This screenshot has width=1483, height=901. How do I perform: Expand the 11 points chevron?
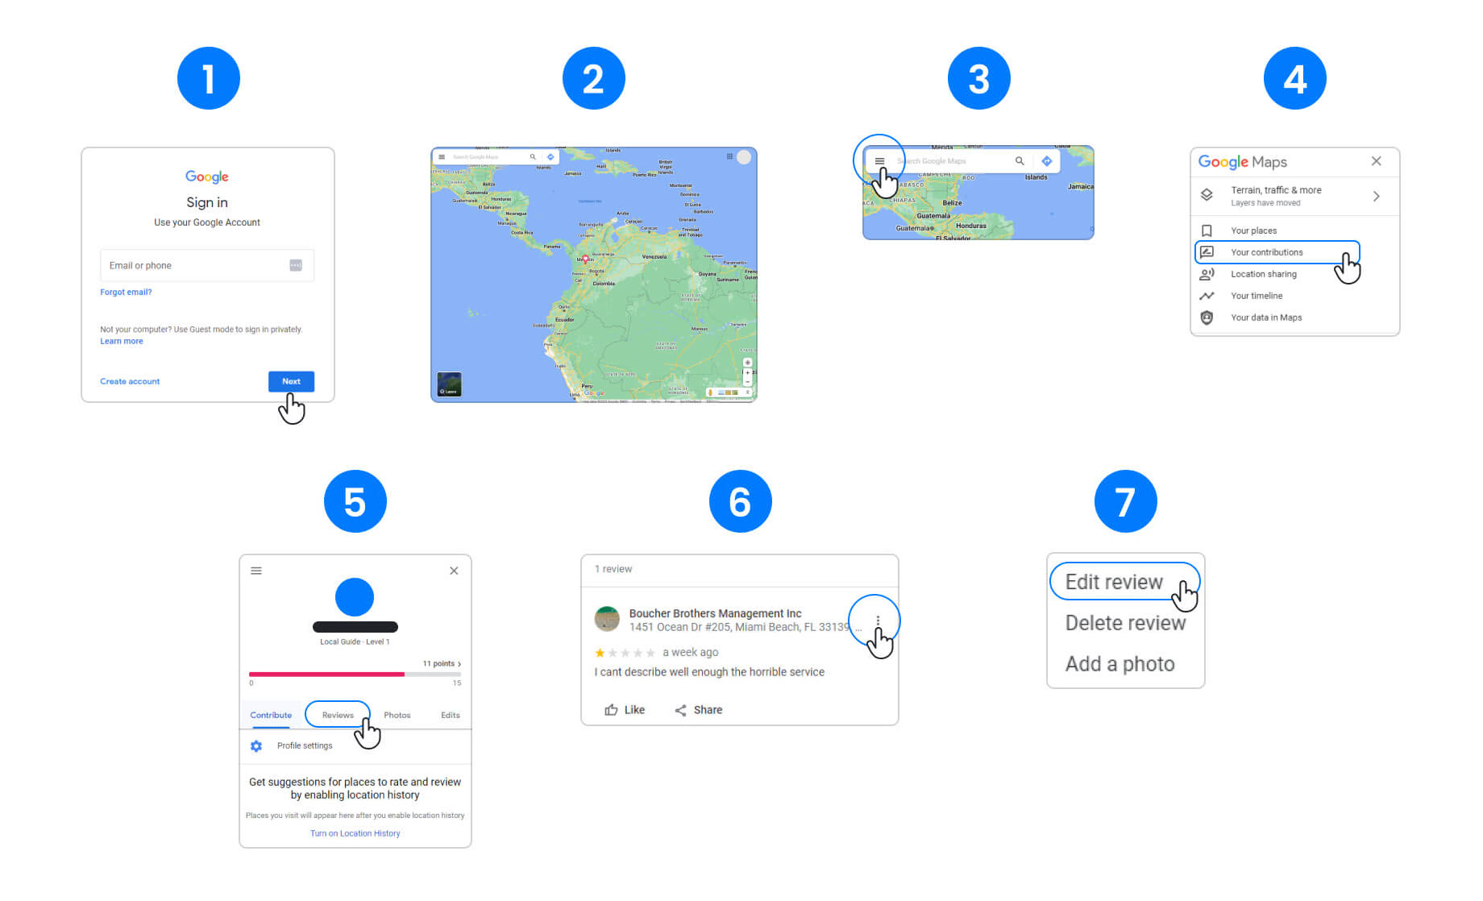(x=459, y=664)
